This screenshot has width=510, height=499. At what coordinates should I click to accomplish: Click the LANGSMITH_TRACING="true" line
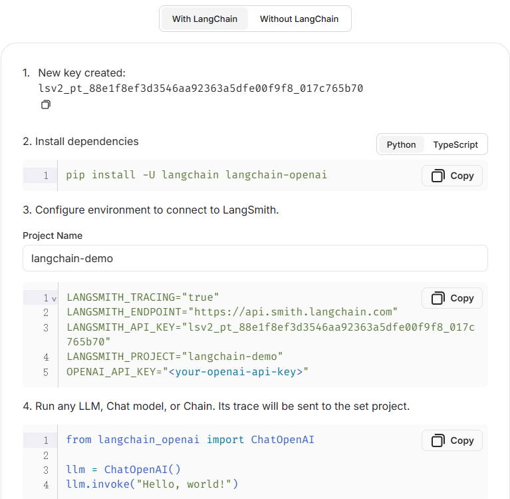[143, 297]
